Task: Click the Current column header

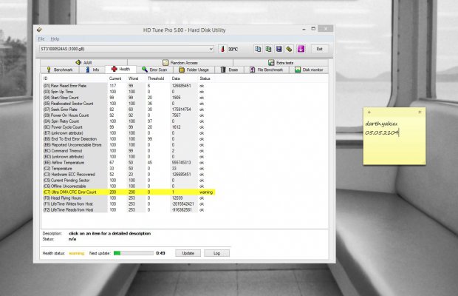Action: [x=115, y=78]
